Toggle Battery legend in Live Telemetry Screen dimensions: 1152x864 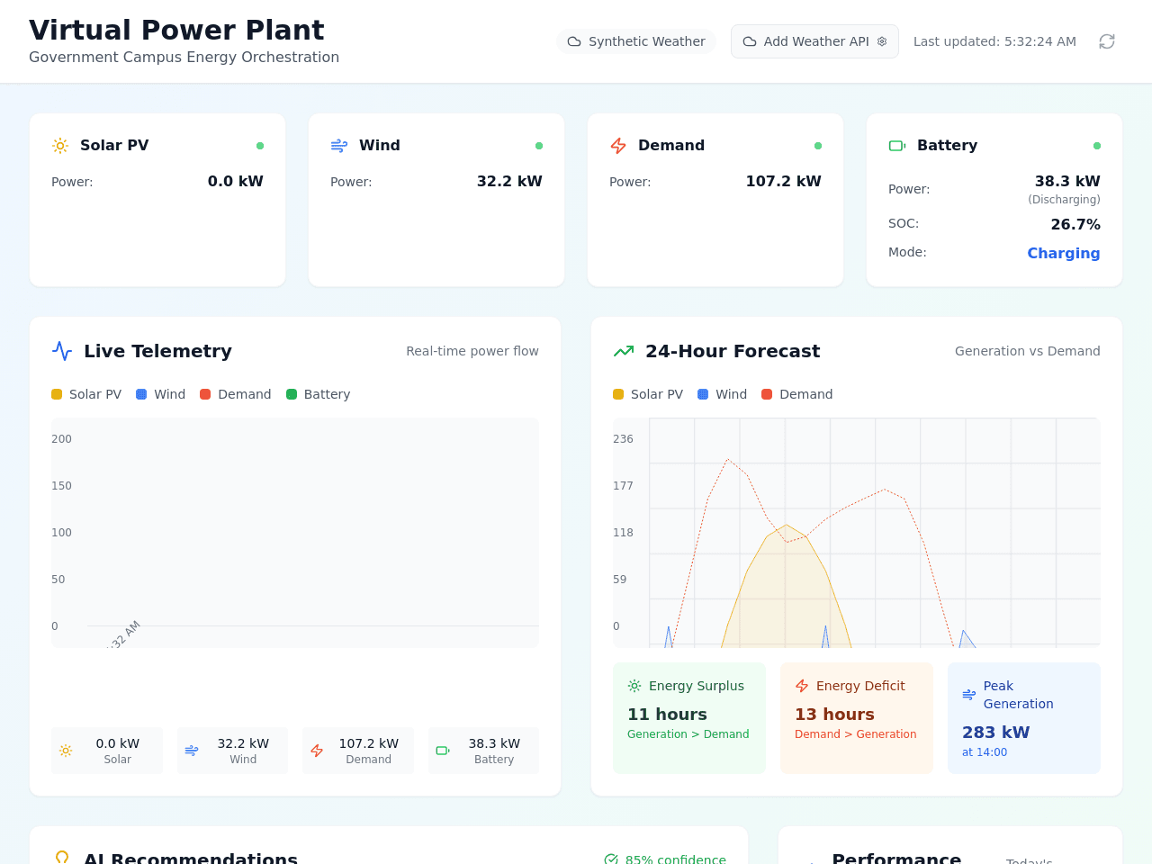318,394
